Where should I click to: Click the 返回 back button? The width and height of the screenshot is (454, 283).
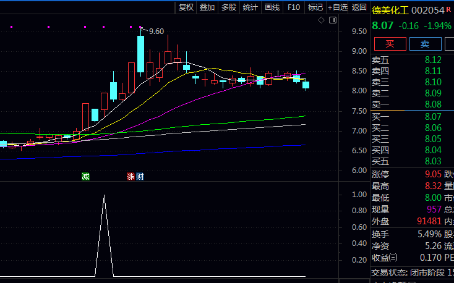point(359,7)
